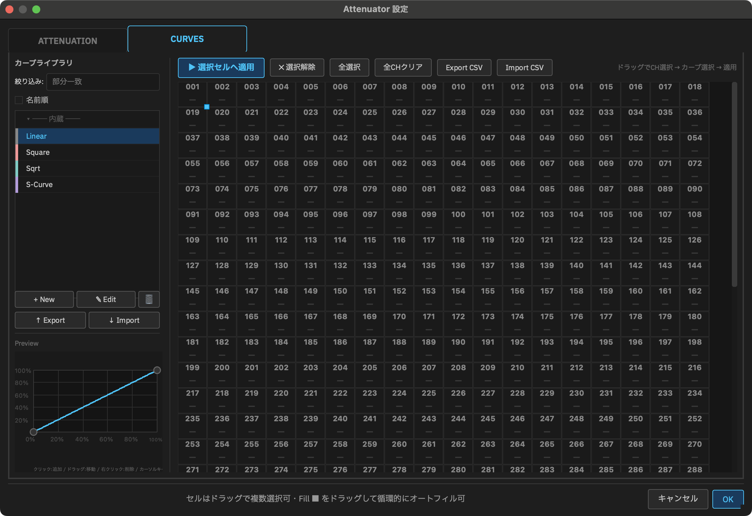The height and width of the screenshot is (516, 752).
Task: Select channel cell 100
Action: click(458, 222)
